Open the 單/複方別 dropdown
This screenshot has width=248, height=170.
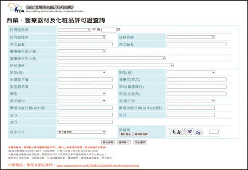(x=191, y=101)
